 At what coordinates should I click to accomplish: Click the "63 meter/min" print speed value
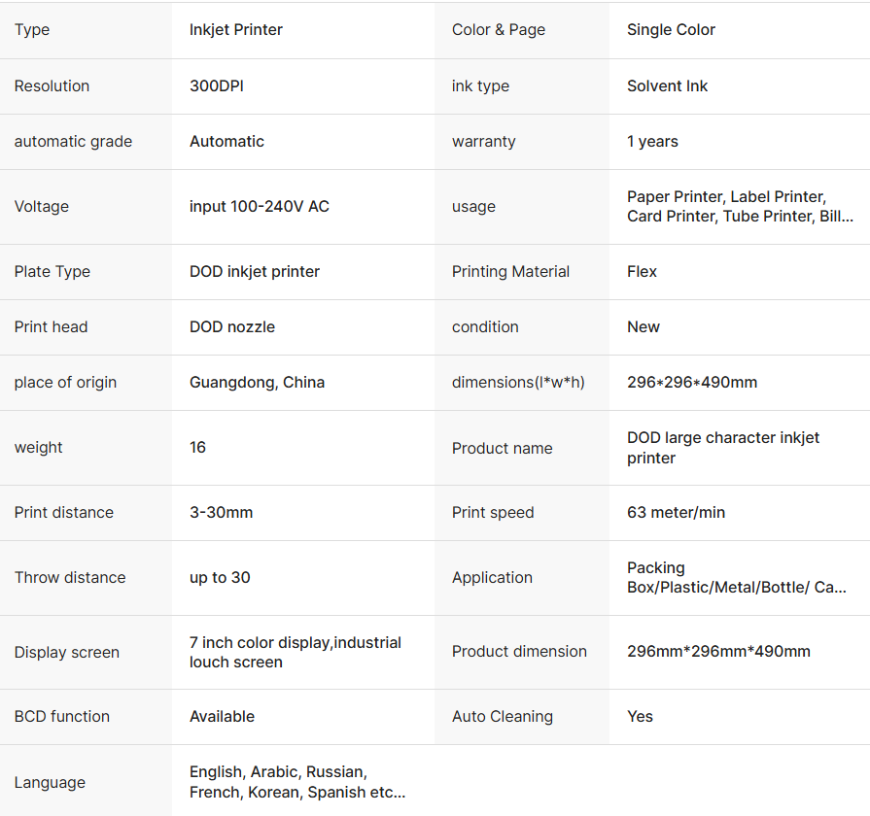676,512
